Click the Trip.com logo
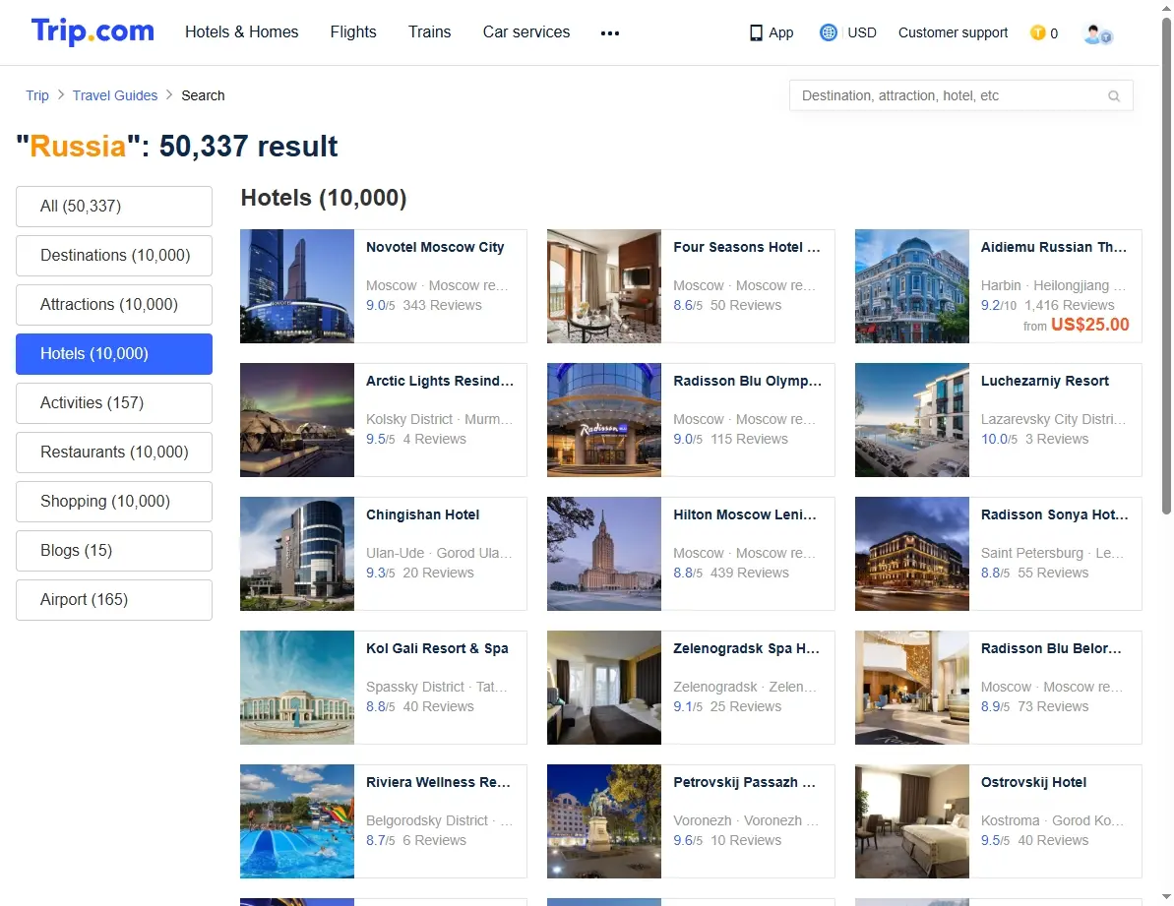The height and width of the screenshot is (906, 1174). pyautogui.click(x=93, y=31)
